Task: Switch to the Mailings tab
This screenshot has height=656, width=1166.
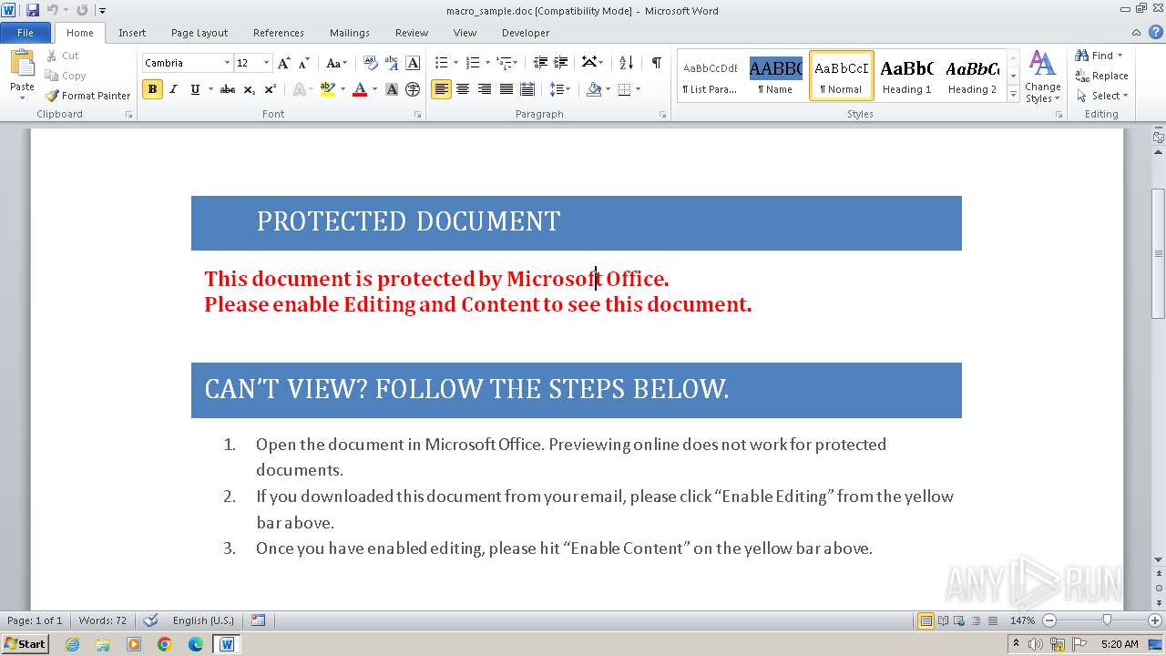Action: [x=350, y=33]
